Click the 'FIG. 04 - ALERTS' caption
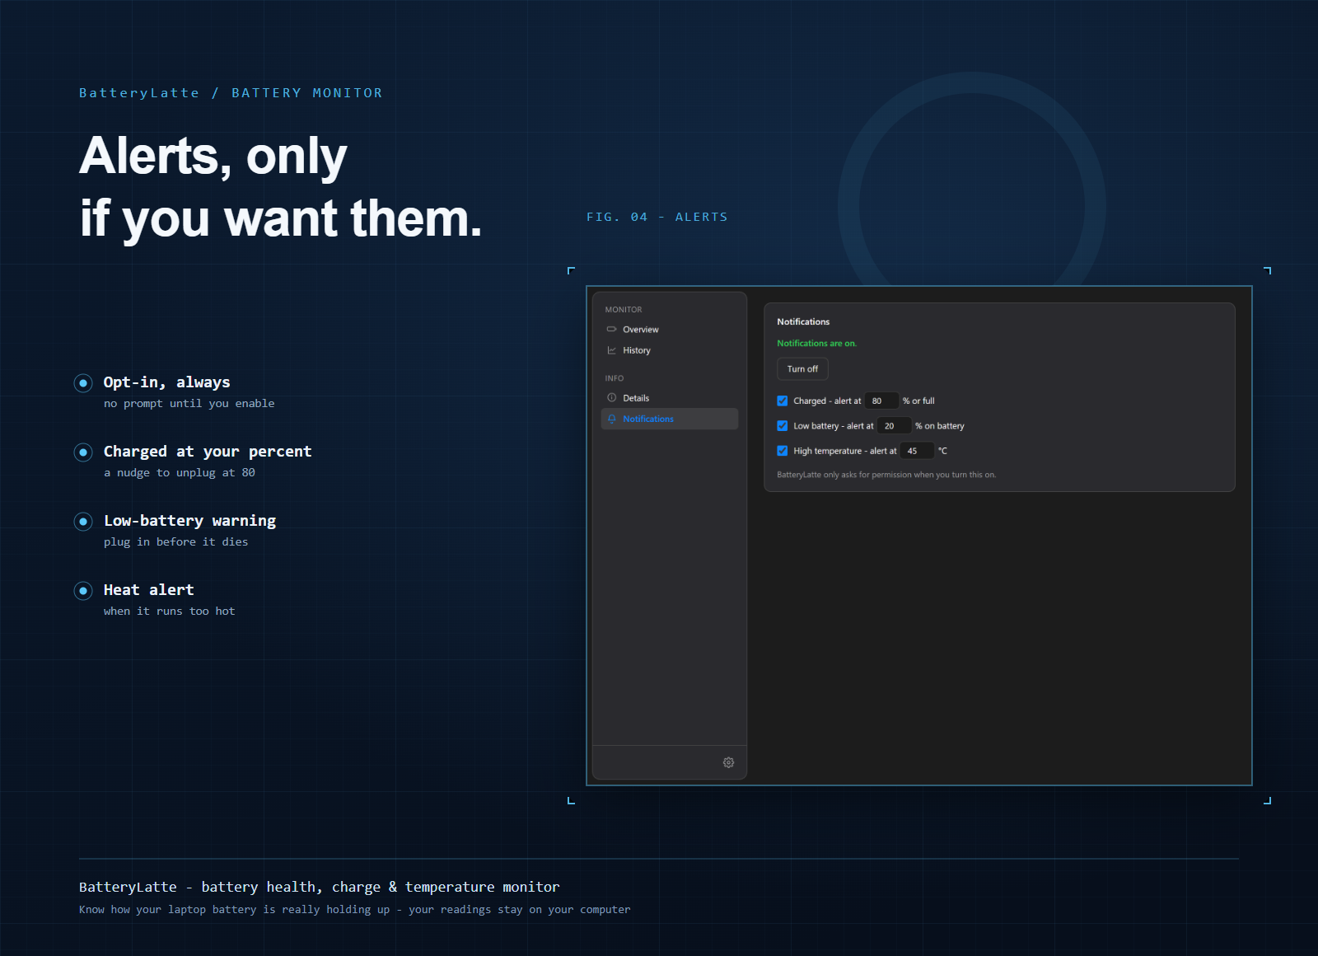1318x956 pixels. [657, 217]
